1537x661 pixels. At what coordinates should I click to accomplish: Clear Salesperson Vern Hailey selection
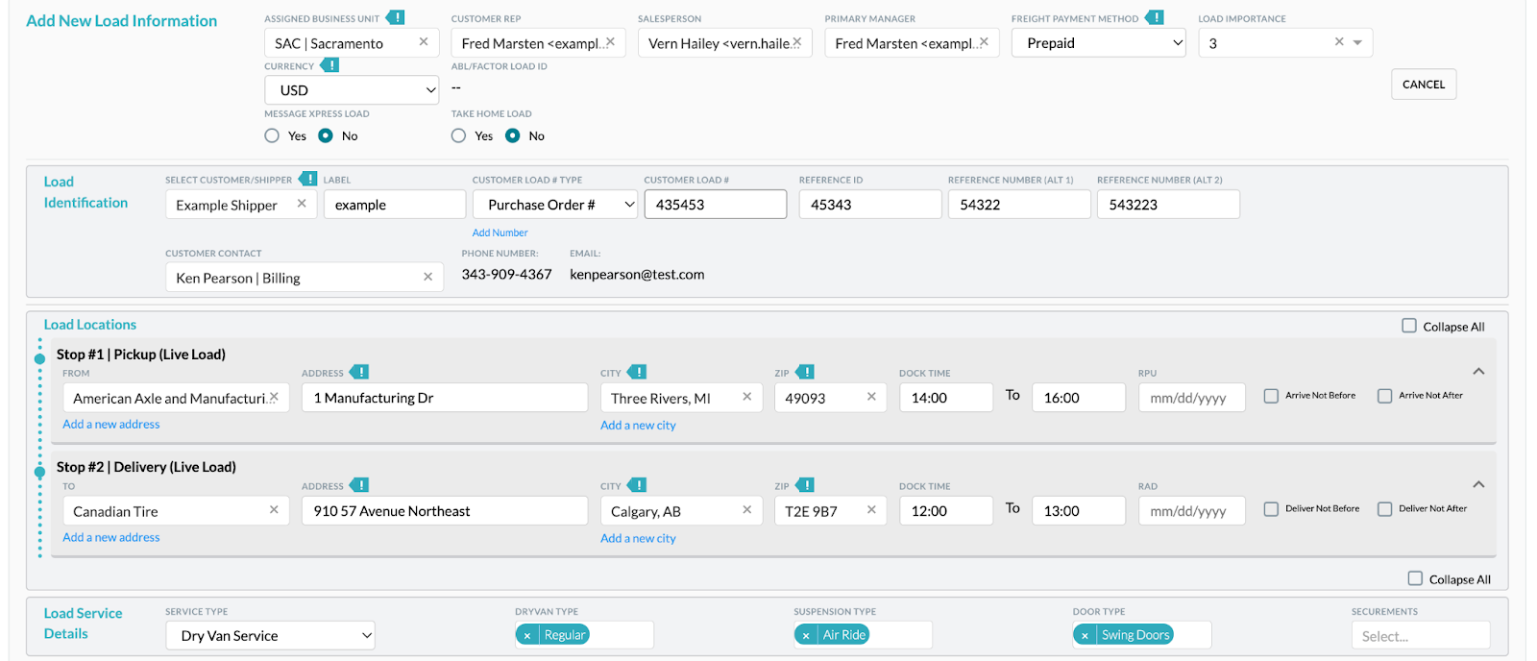[x=796, y=42]
